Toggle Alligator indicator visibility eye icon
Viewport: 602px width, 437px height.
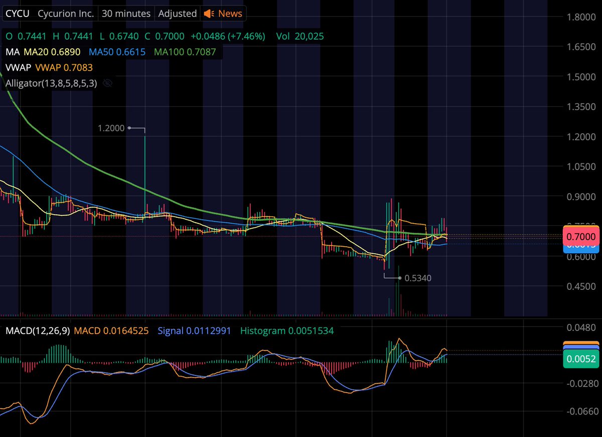click(107, 83)
